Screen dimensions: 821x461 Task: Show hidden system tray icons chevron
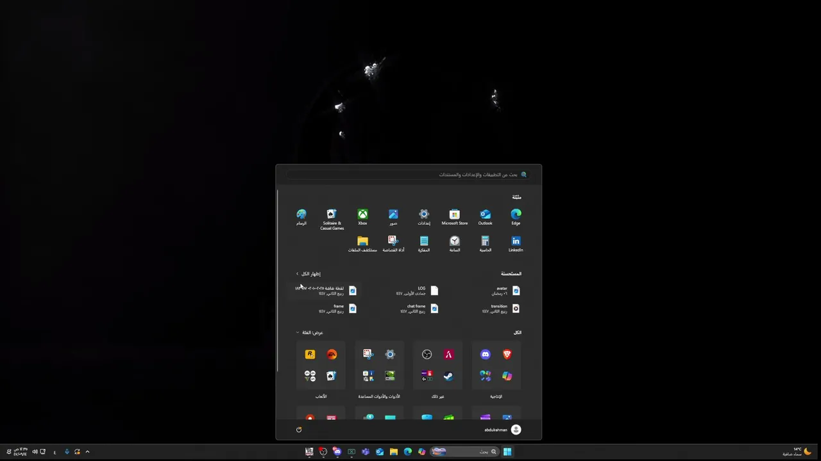[x=87, y=451]
